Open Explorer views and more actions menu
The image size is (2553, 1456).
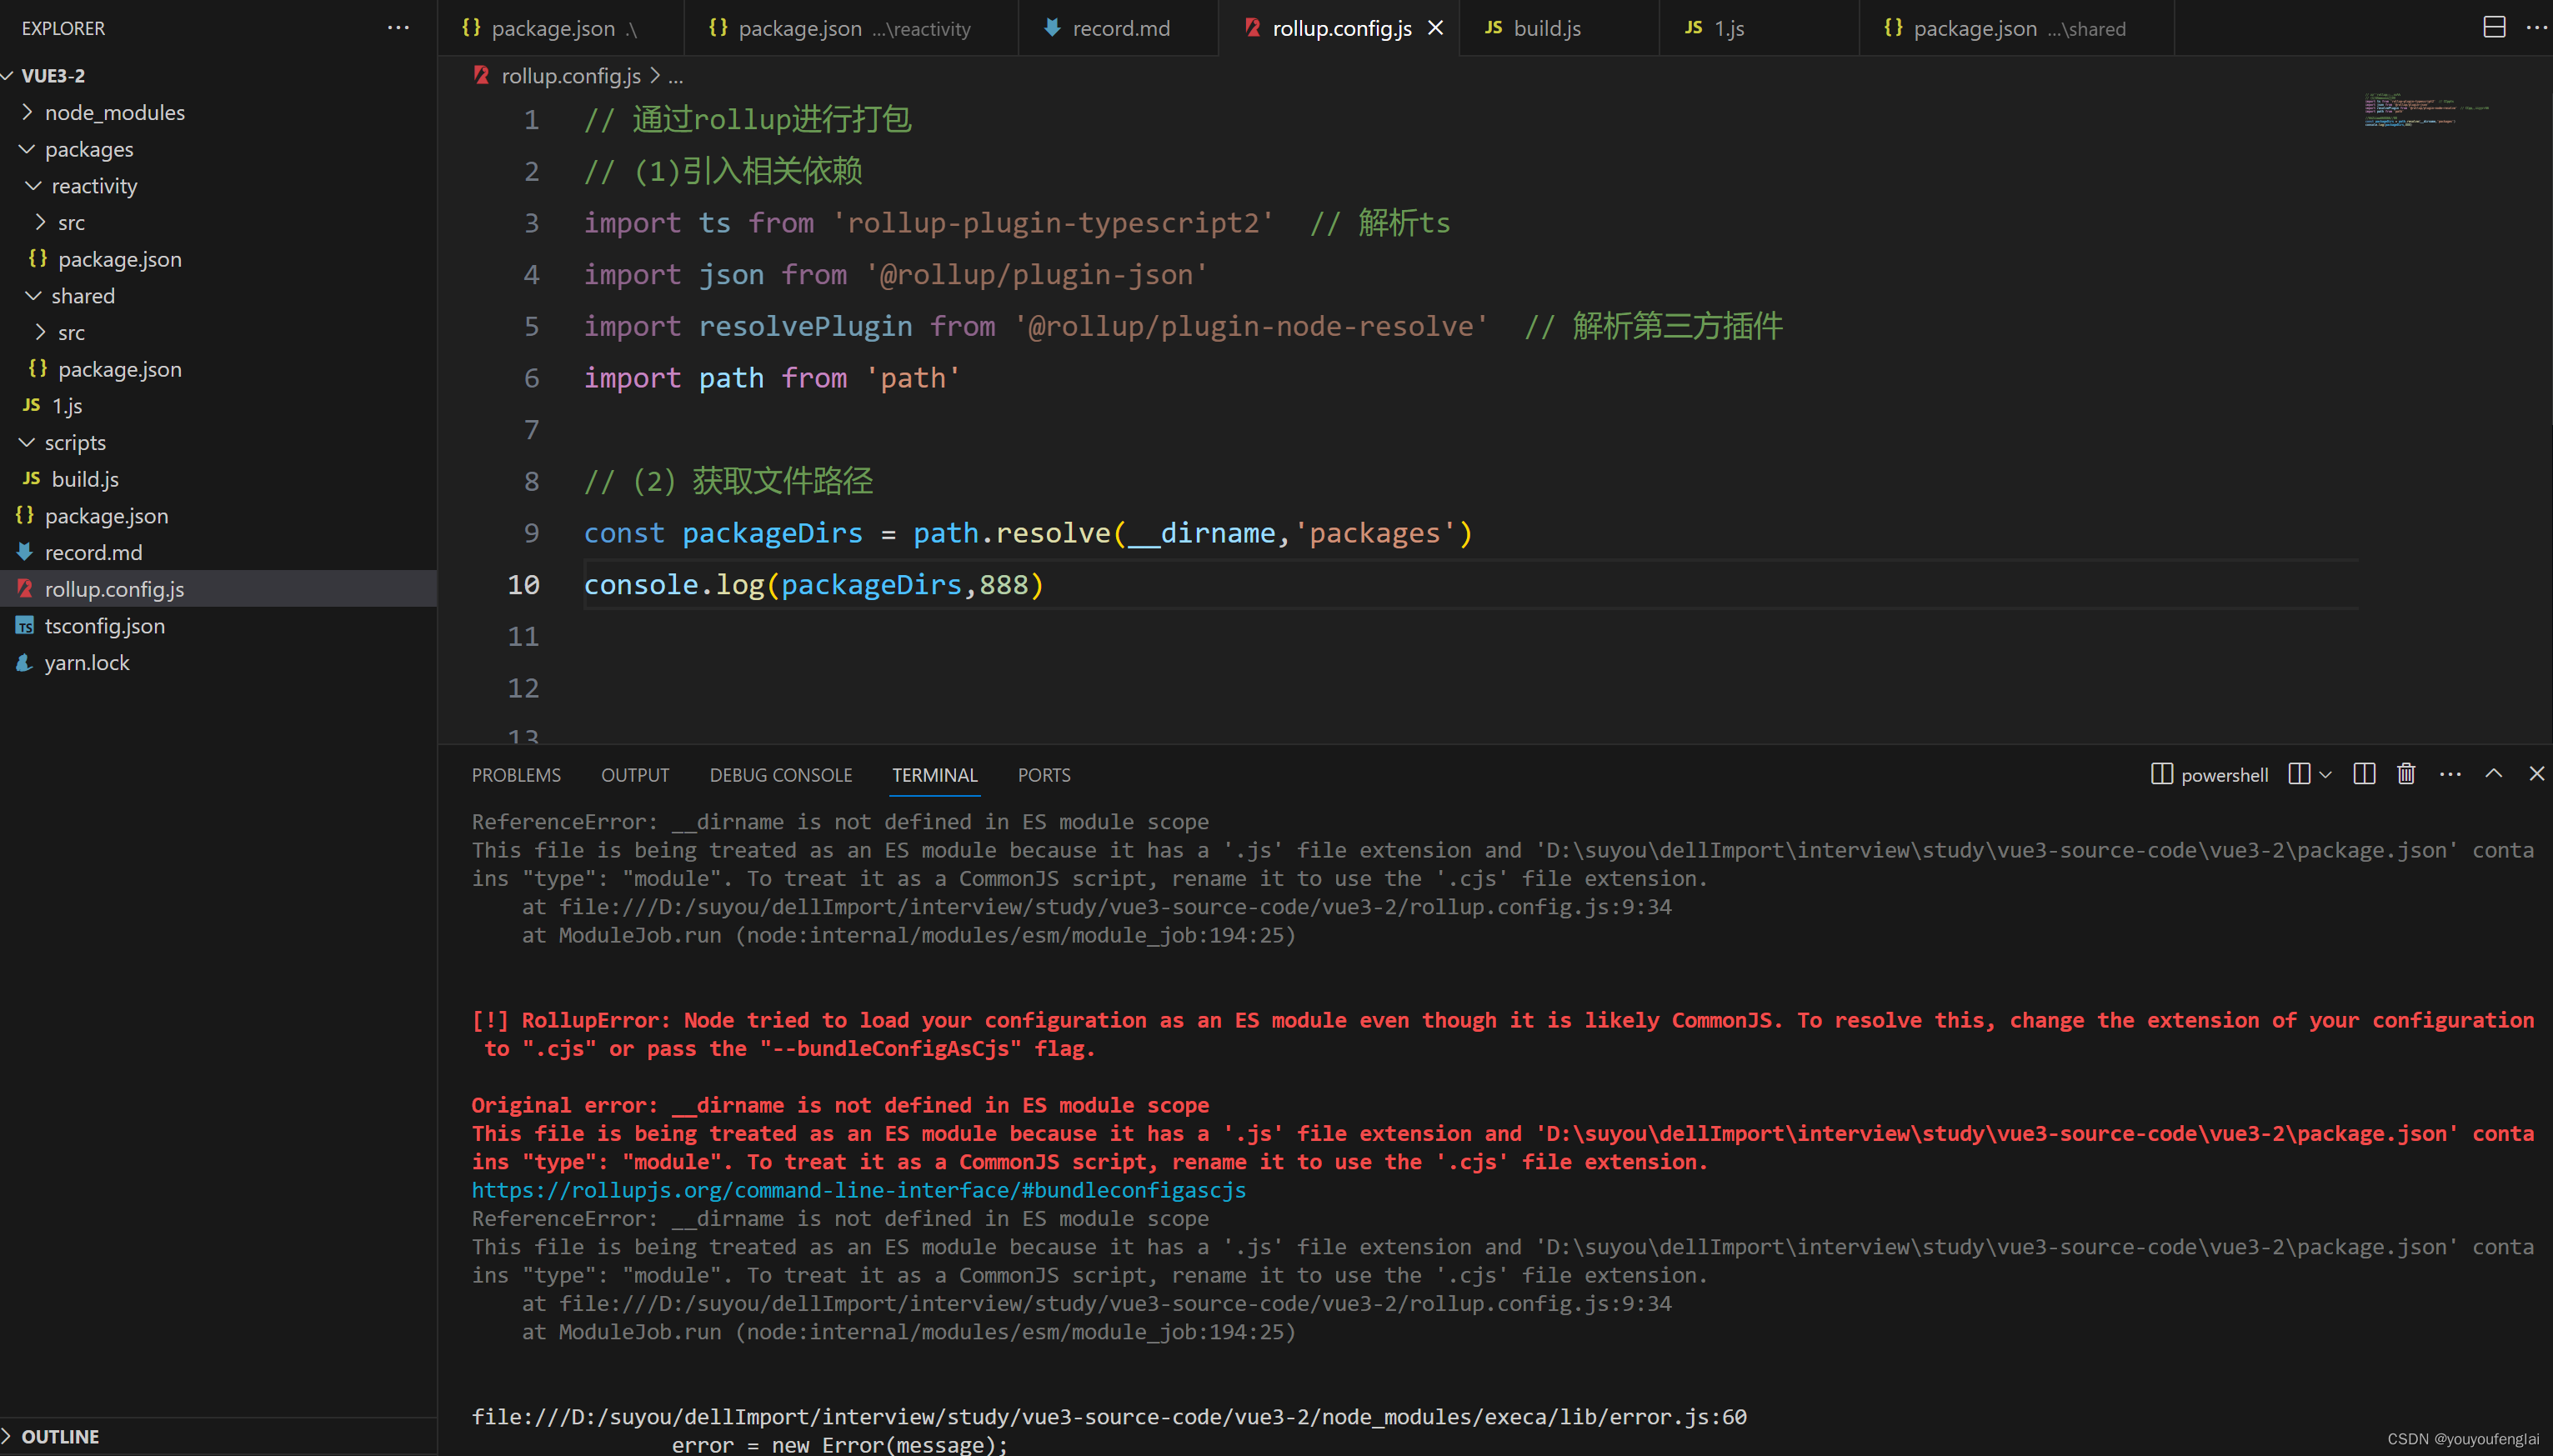coord(398,28)
